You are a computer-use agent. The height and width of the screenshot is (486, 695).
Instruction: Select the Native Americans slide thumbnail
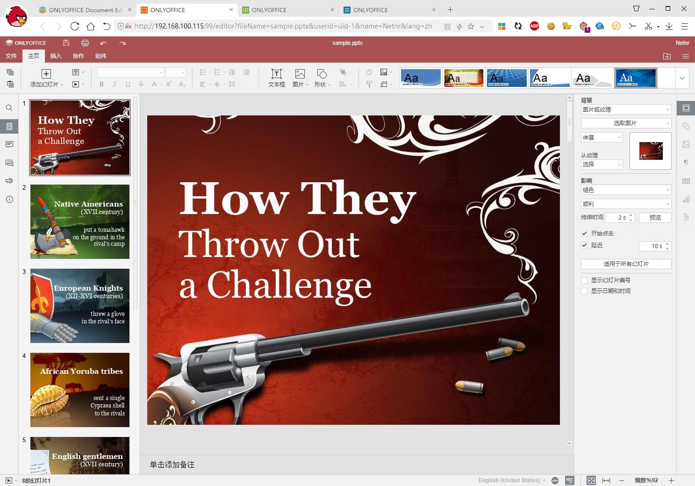pos(80,222)
